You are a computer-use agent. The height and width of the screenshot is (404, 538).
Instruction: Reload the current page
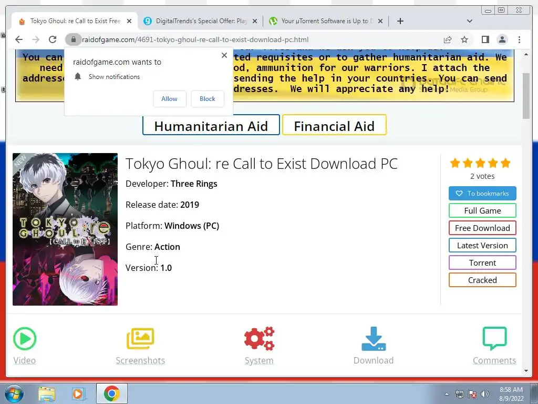click(x=53, y=39)
